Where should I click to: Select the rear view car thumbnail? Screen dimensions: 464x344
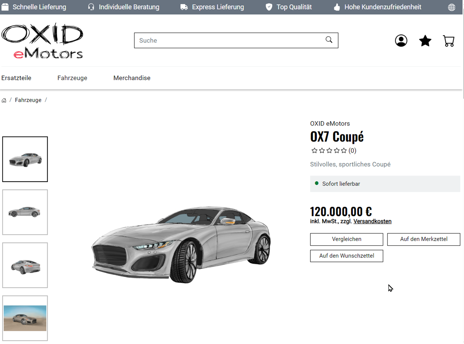click(25, 265)
